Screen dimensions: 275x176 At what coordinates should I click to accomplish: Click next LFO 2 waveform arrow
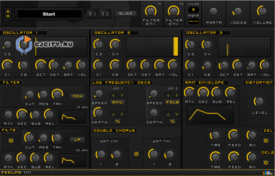pos(176,115)
